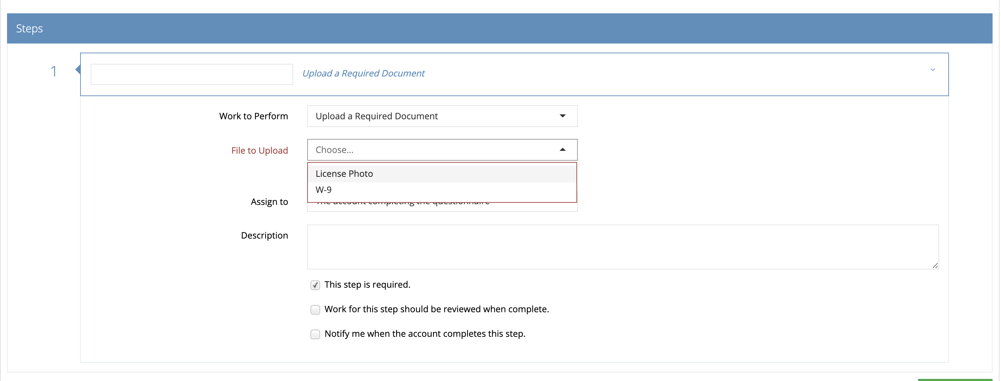
Task: Click the step name input field
Action: pyautogui.click(x=192, y=74)
